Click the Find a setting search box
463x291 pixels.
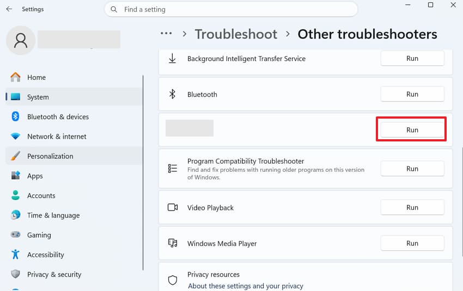(231, 9)
